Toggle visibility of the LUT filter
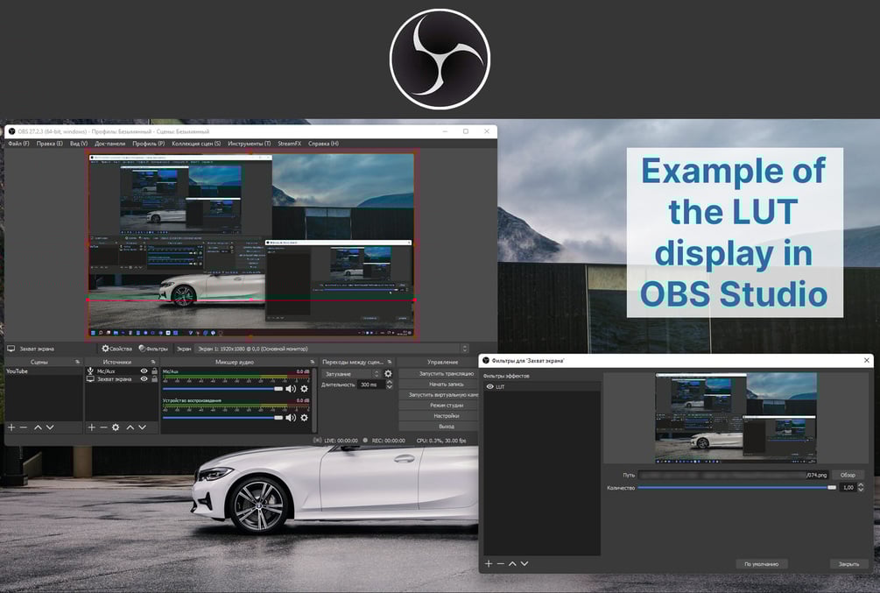880x593 pixels. click(490, 387)
